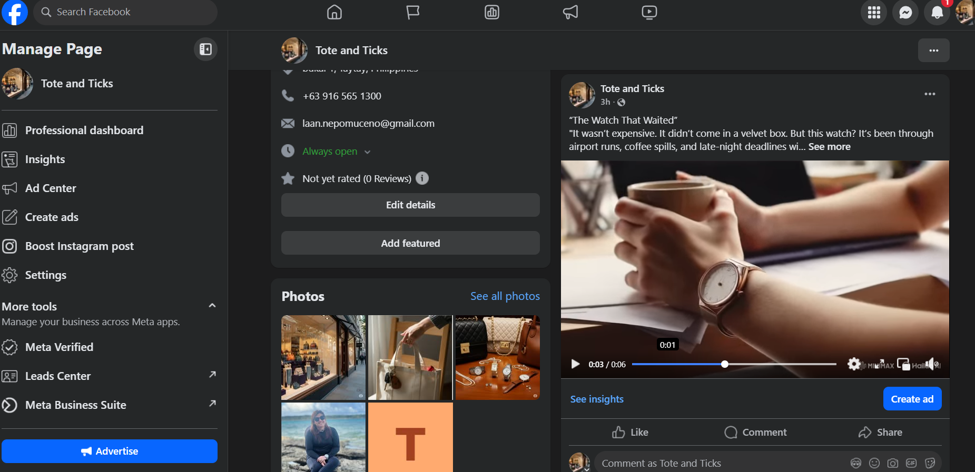This screenshot has width=975, height=472.
Task: Open the apps grid menu
Action: pos(874,13)
